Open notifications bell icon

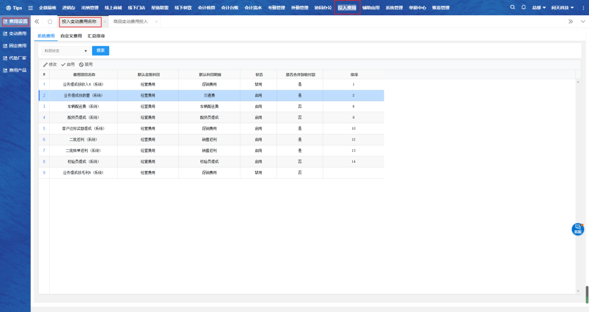[x=524, y=8]
